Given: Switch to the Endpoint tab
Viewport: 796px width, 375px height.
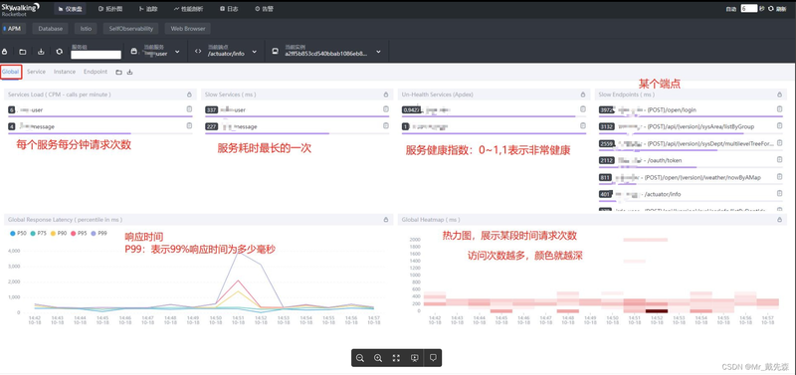Looking at the screenshot, I should (x=96, y=72).
